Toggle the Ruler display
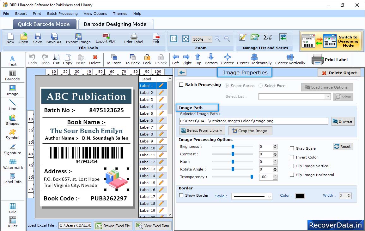This screenshot has width=365, height=231. pos(13,222)
